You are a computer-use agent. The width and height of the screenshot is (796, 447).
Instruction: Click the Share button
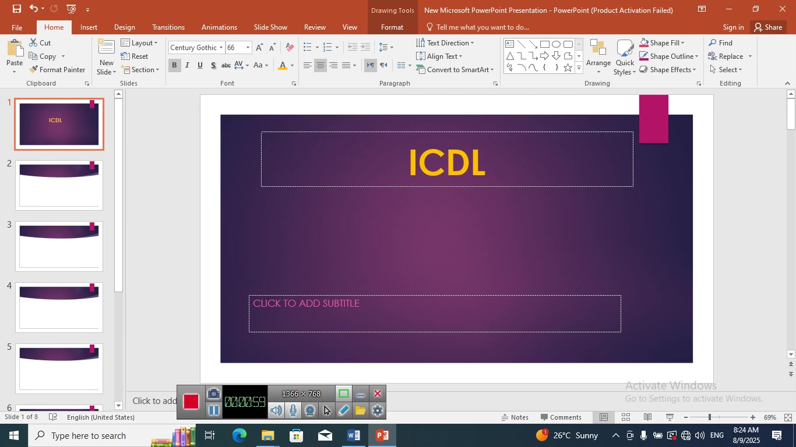[767, 27]
